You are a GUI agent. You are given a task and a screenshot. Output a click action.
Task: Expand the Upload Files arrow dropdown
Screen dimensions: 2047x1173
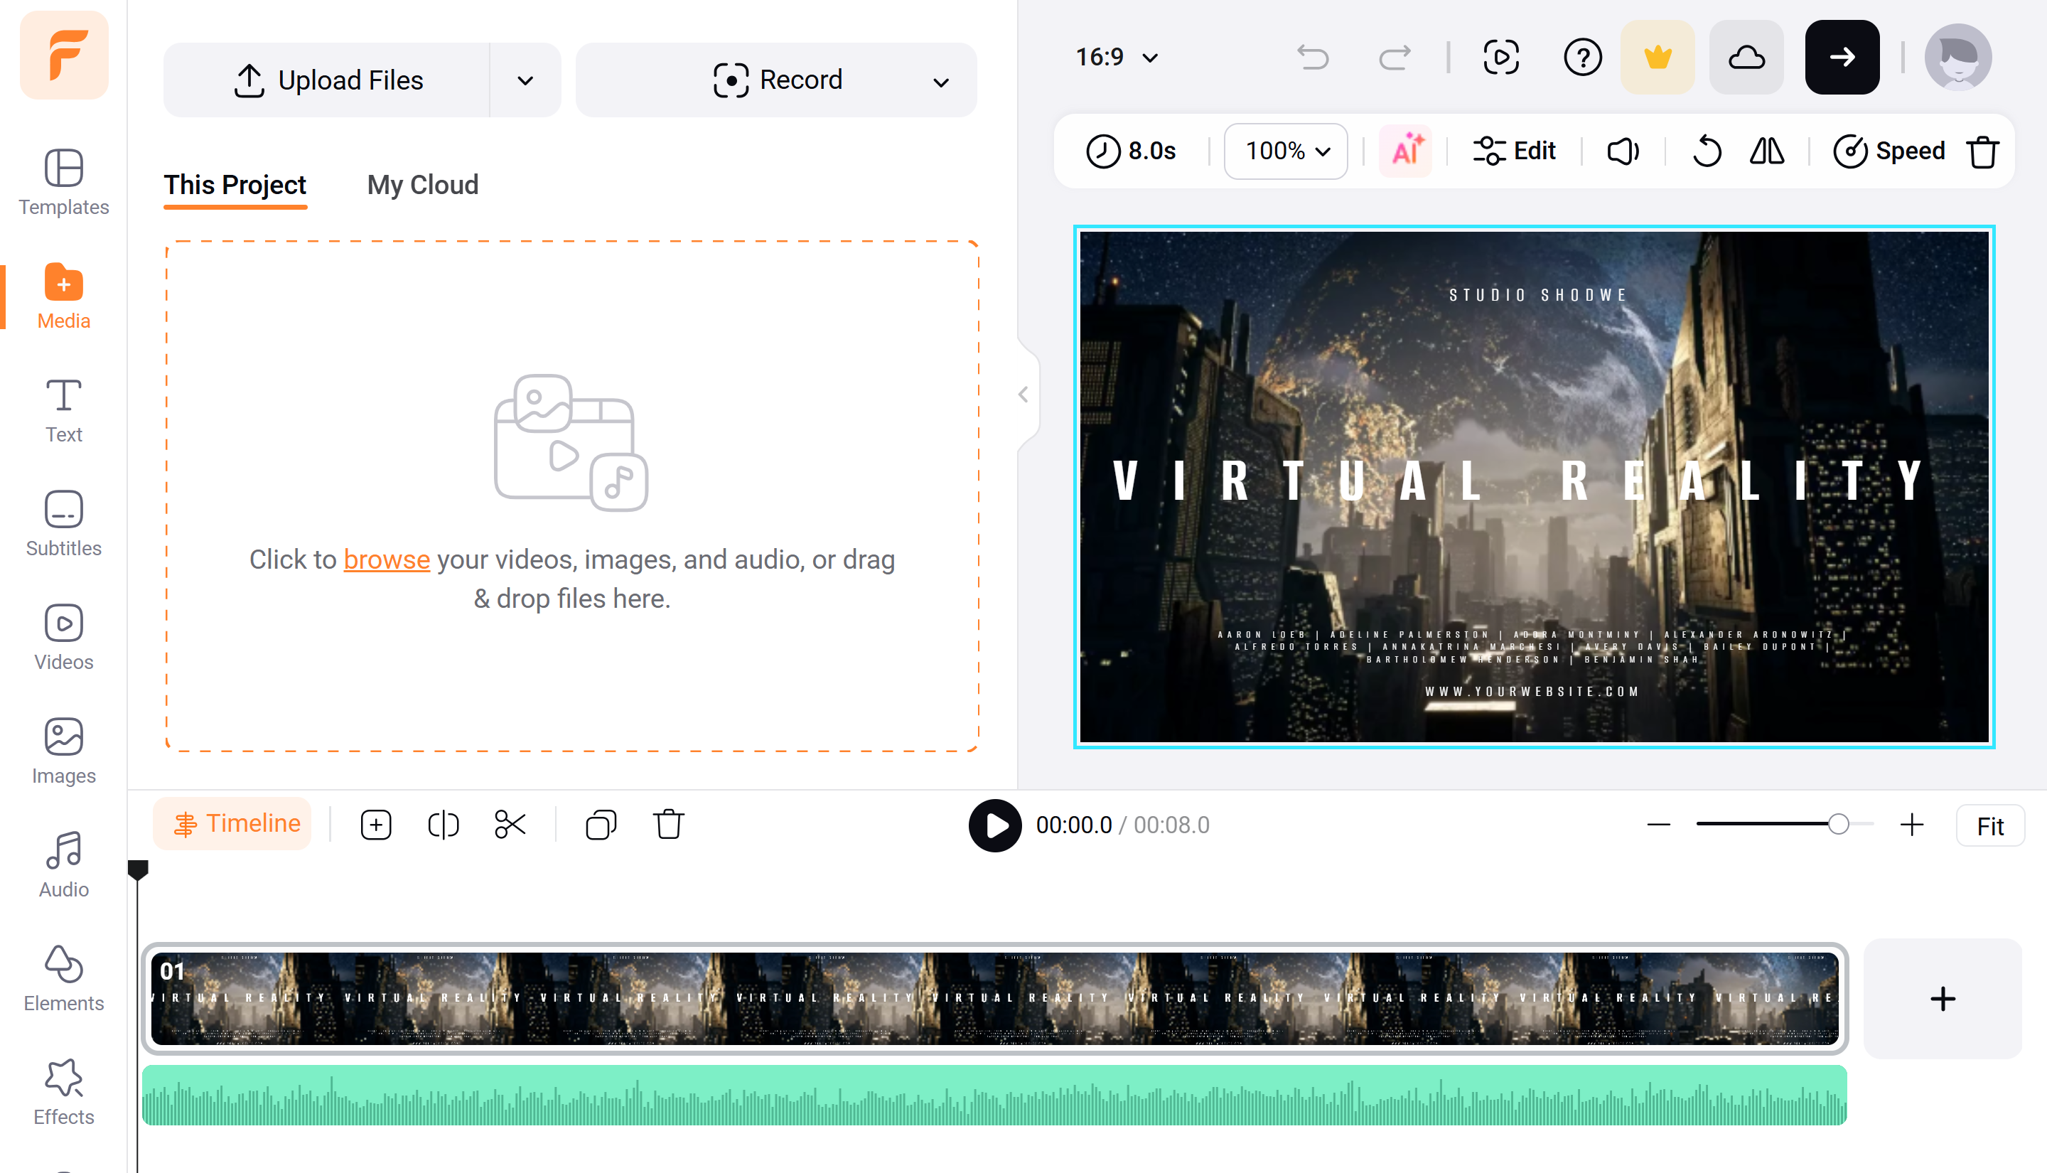coord(525,80)
